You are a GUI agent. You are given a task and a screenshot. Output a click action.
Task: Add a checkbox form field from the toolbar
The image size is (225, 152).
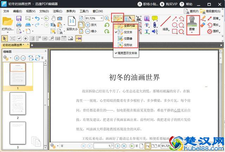click(19, 38)
